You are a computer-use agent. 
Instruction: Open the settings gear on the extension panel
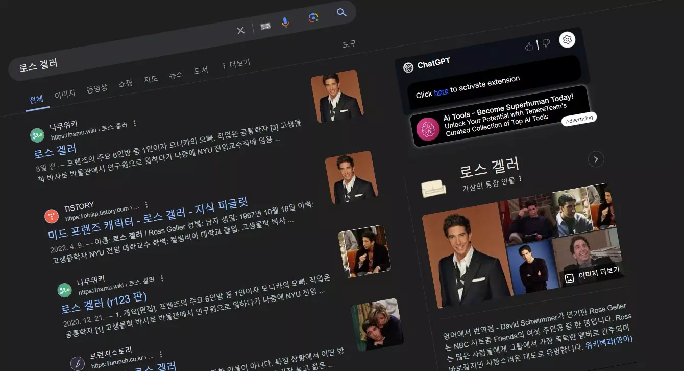[567, 39]
